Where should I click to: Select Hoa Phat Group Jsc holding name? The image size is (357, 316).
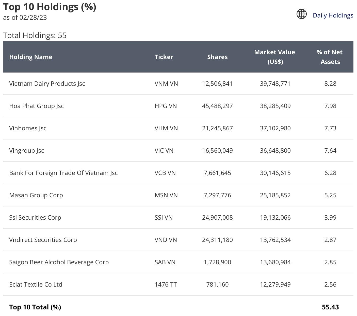point(36,106)
